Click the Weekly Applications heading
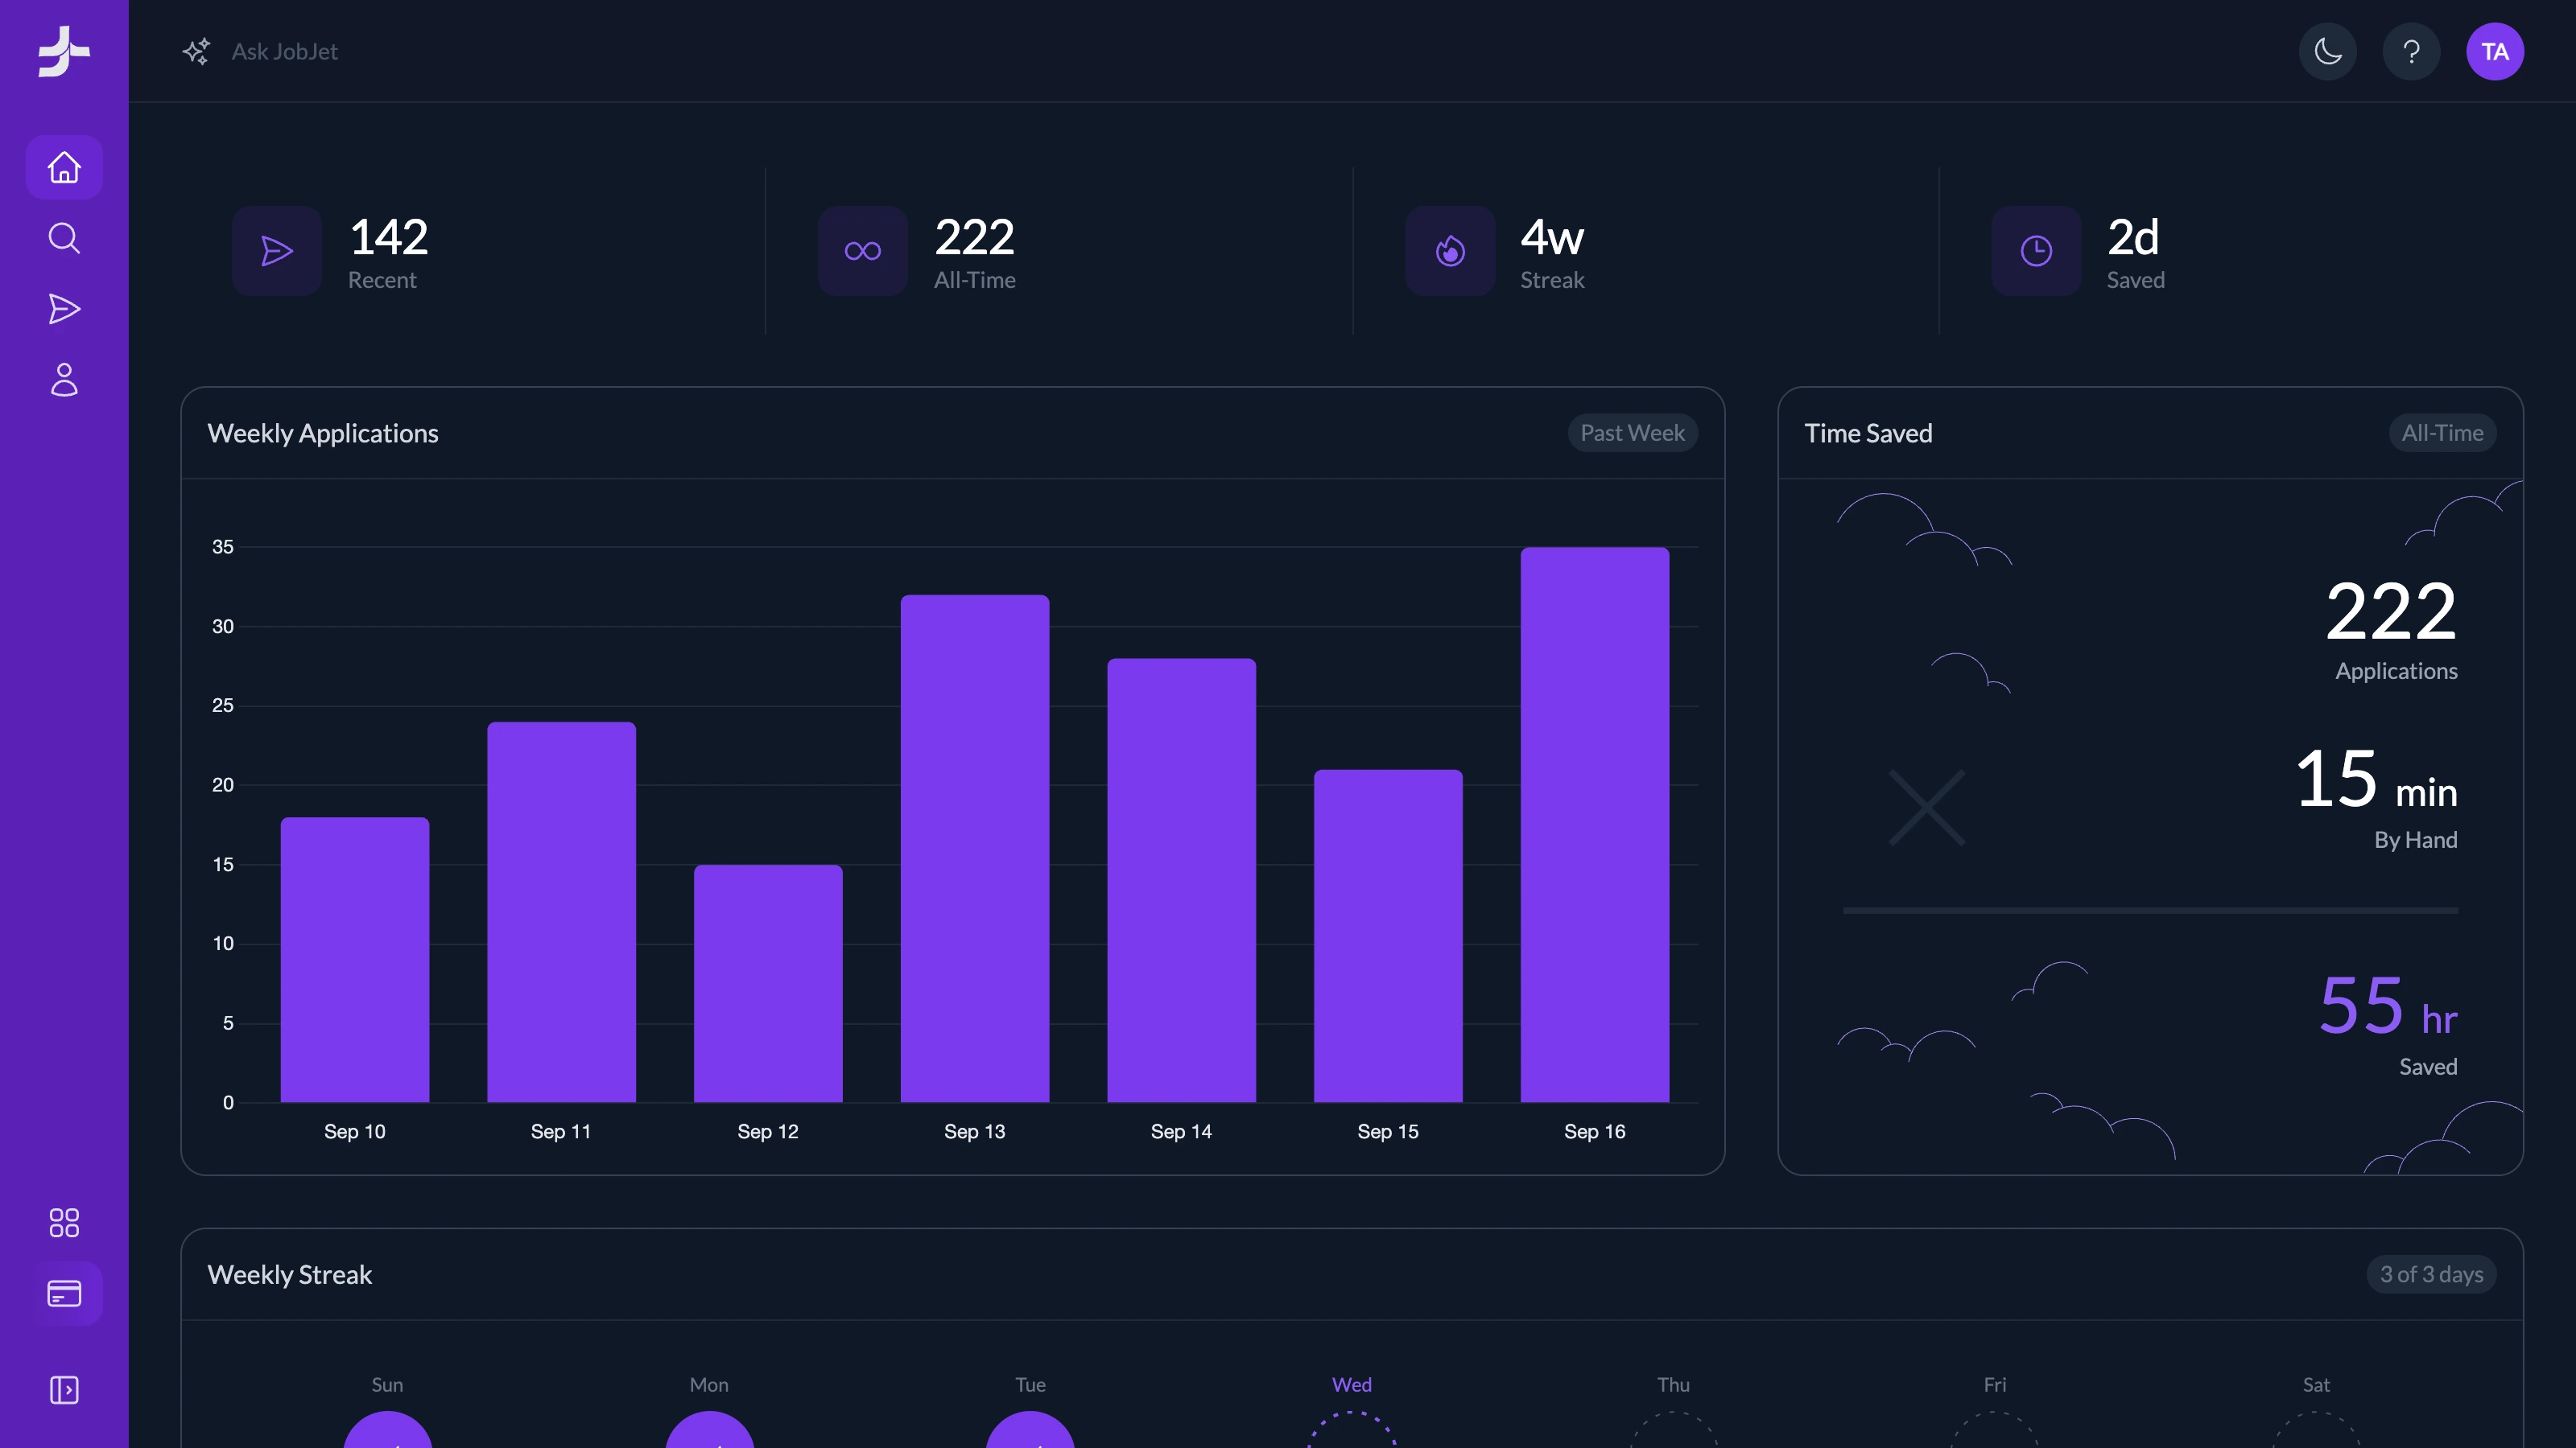The width and height of the screenshot is (2576, 1448). pyautogui.click(x=323, y=433)
